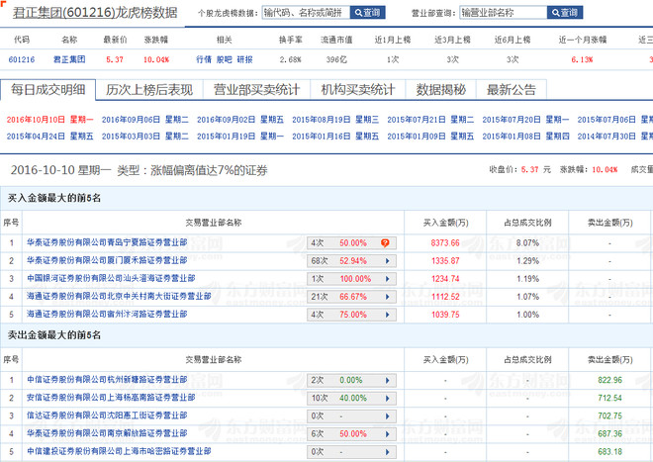
Task: Open 安信证券上海杨高南路证券营业部 link
Action: (x=111, y=398)
